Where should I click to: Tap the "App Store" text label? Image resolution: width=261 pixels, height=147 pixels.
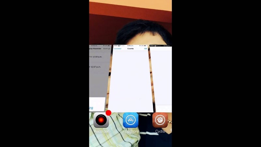(130, 131)
